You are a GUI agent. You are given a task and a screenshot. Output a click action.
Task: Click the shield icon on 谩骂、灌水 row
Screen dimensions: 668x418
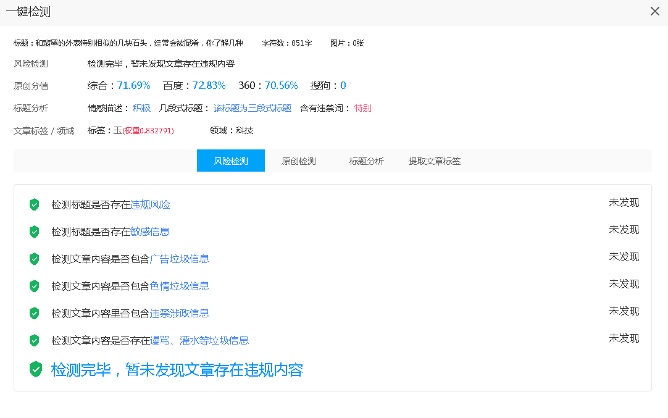click(34, 340)
